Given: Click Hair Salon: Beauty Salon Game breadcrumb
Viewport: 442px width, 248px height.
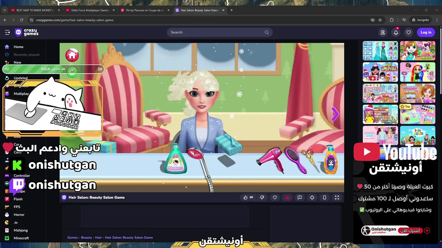Looking at the screenshot, I should click(129, 238).
